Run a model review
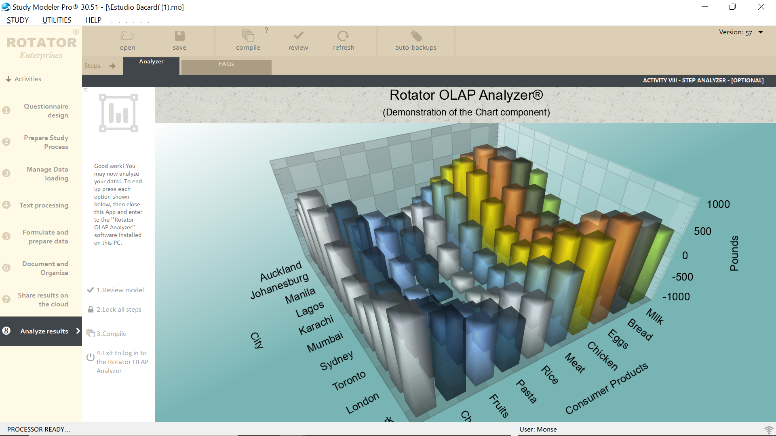The width and height of the screenshot is (776, 436). click(x=298, y=40)
